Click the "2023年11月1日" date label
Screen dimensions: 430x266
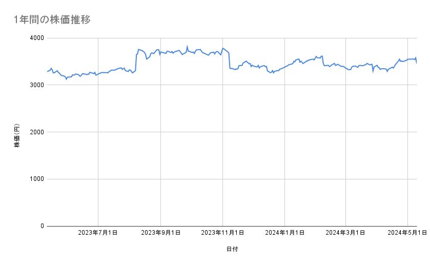(x=222, y=233)
